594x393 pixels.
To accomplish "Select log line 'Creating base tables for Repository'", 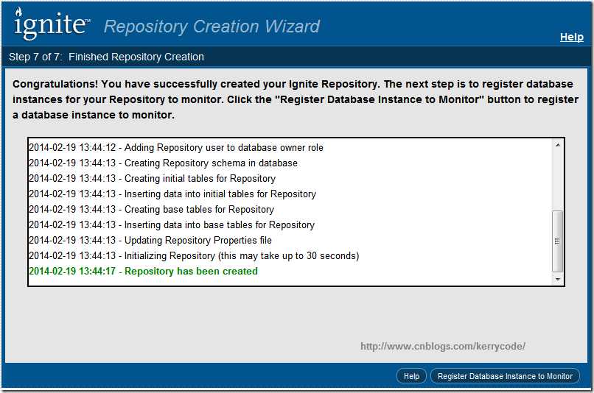I will pos(152,210).
